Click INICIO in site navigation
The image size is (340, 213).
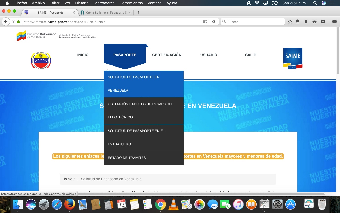point(83,55)
